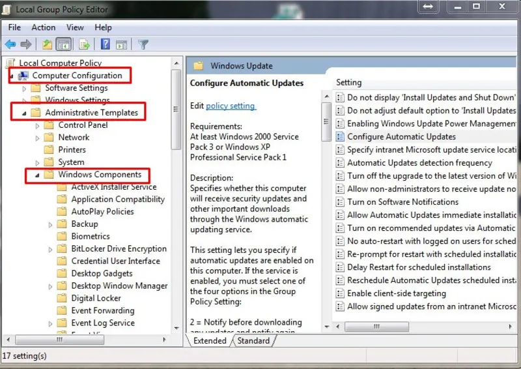Image resolution: width=521 pixels, height=369 pixels.
Task: Click the Printers folder icon
Action: [x=49, y=149]
